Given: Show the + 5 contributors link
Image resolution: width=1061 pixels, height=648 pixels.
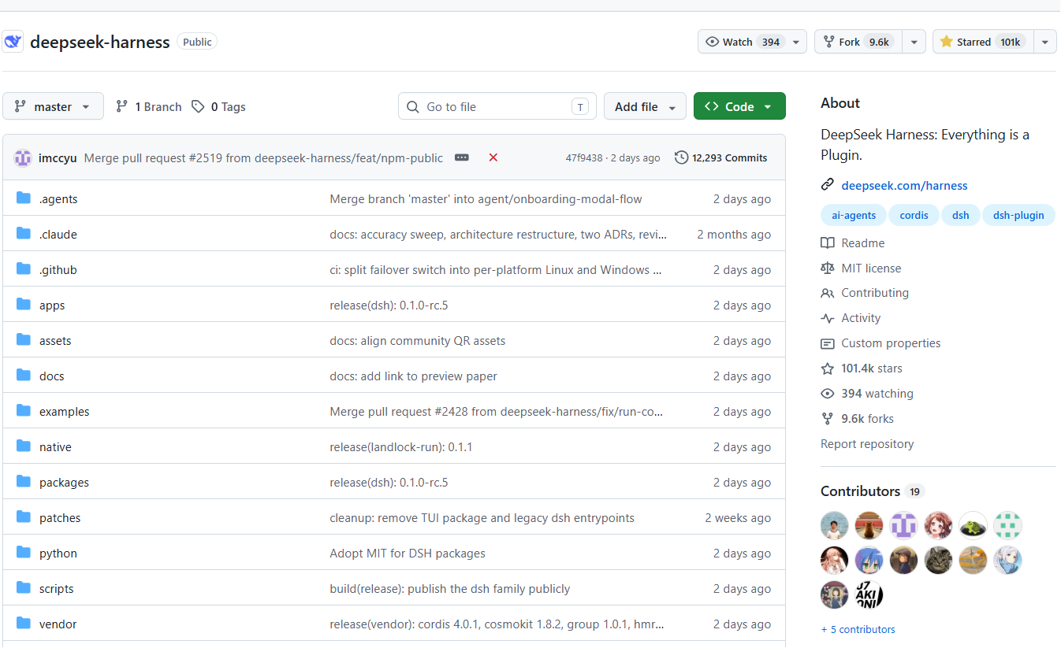Looking at the screenshot, I should click(x=858, y=629).
